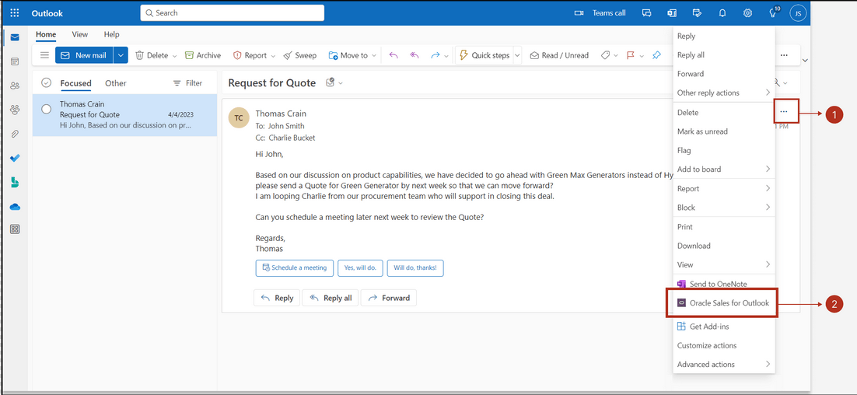Open the Teams chat icon in the header

646,12
